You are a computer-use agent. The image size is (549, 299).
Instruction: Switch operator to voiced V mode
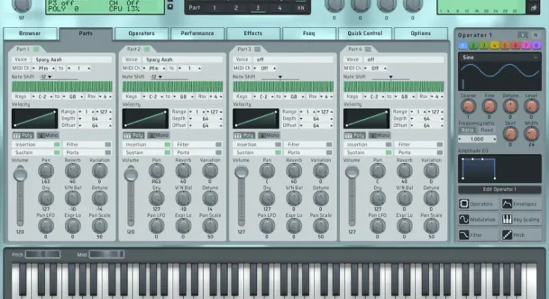pyautogui.click(x=523, y=34)
